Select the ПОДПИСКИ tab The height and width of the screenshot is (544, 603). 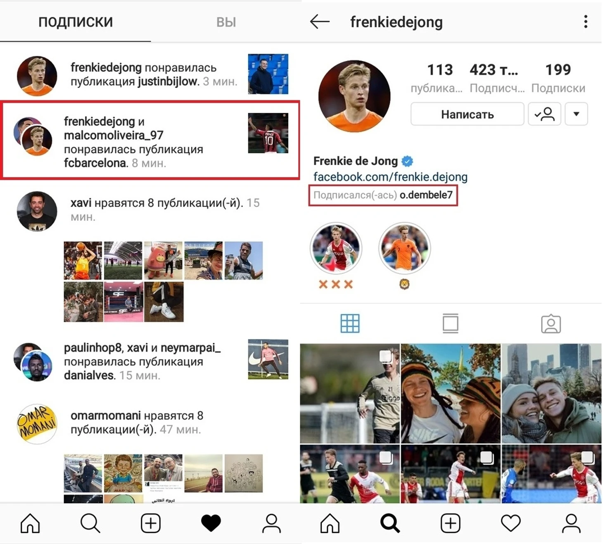pos(76,22)
